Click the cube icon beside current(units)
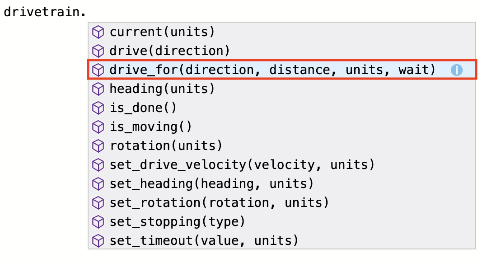The height and width of the screenshot is (263, 487). 98,32
